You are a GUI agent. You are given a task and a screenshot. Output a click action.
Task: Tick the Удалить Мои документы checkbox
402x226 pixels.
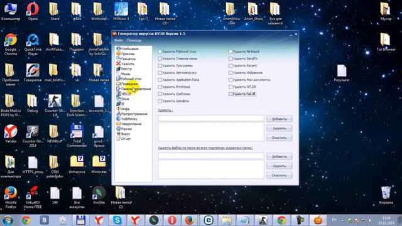231,80
